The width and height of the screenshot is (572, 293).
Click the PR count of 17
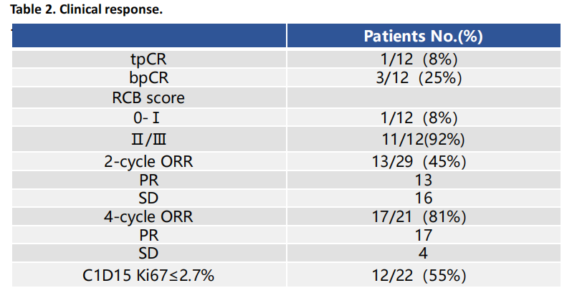click(424, 234)
